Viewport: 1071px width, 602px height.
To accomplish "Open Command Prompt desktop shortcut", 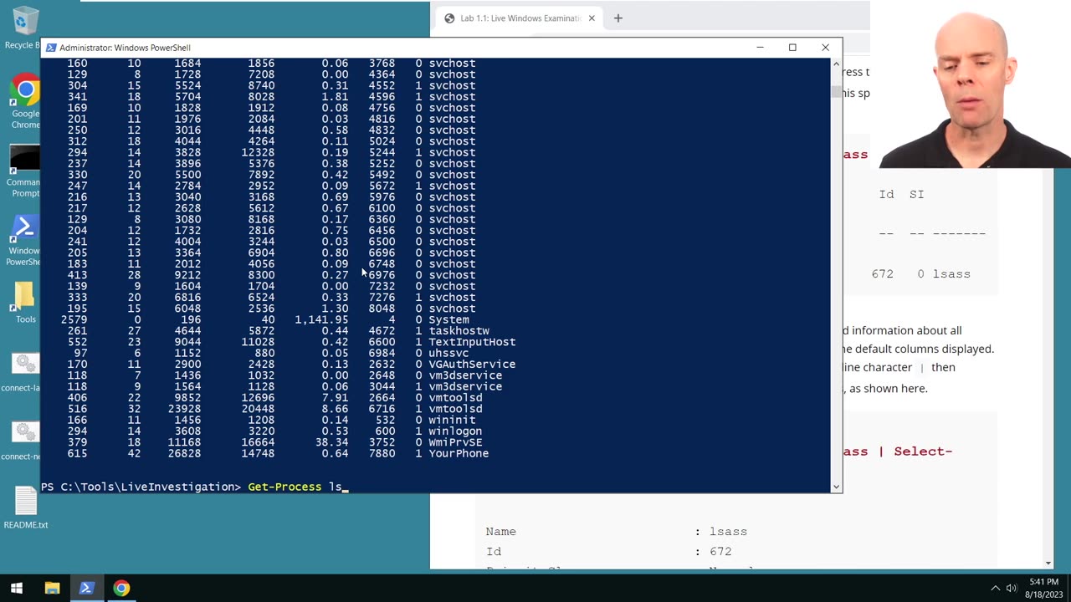I will pos(24,172).
